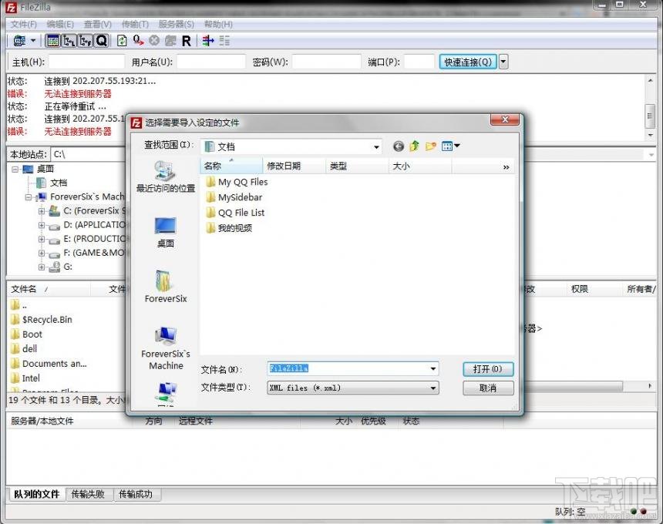This screenshot has height=524, width=663.
Task: Open the 查看(V) menu
Action: 98,25
